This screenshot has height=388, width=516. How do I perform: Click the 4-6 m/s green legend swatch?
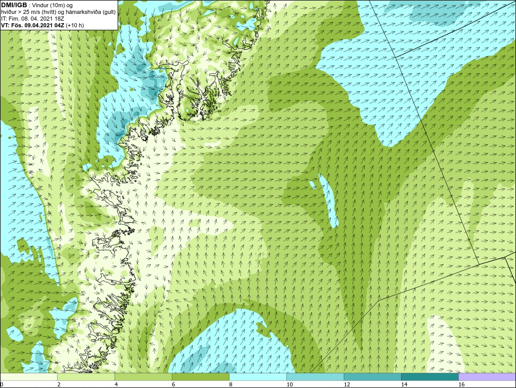[x=143, y=377]
